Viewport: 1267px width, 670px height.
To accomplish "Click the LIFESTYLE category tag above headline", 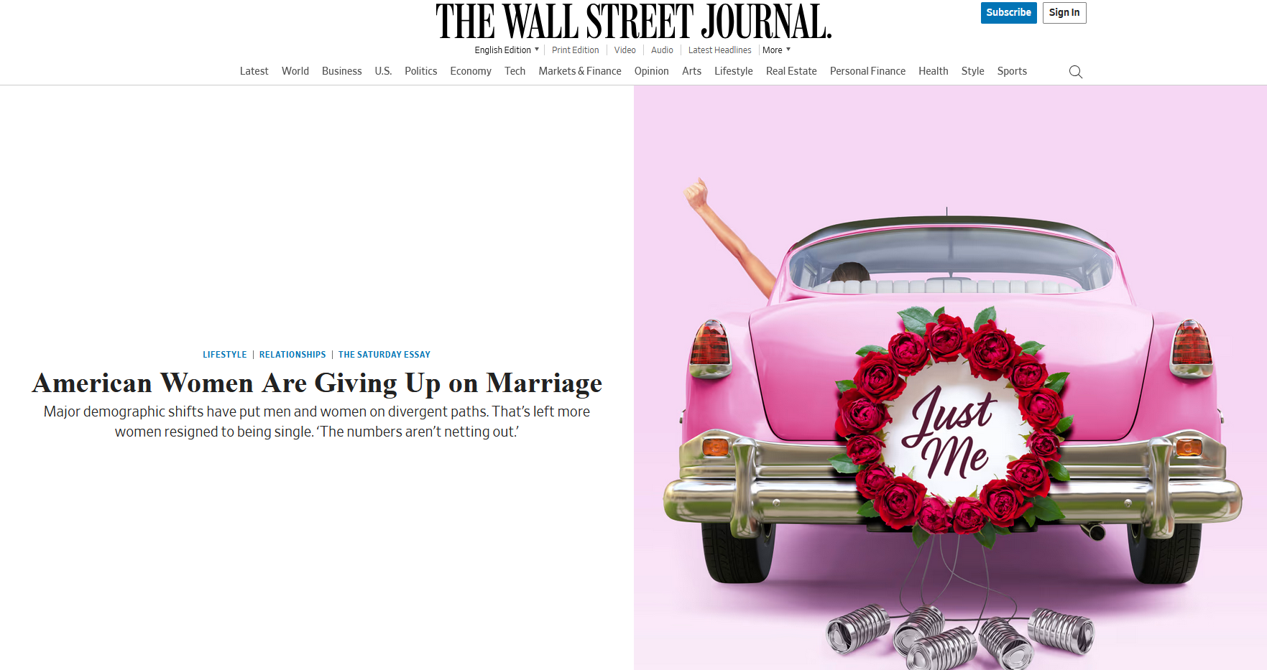I will point(225,355).
